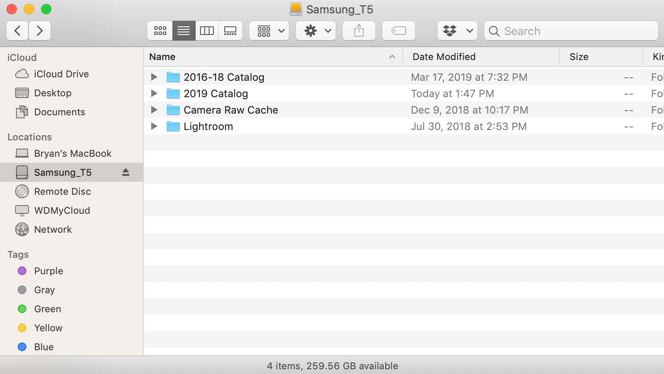664x374 pixels.
Task: Open iCloud Drive in the sidebar
Action: [x=61, y=74]
